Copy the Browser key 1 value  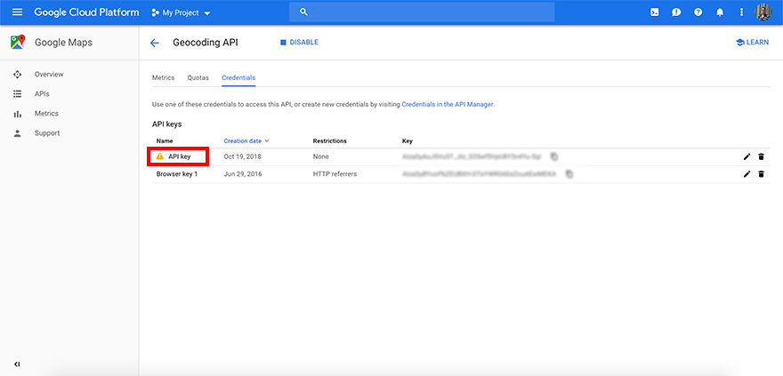click(x=569, y=174)
